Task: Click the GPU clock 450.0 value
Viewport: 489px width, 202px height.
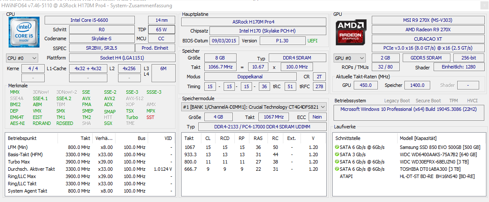Action: 365,85
